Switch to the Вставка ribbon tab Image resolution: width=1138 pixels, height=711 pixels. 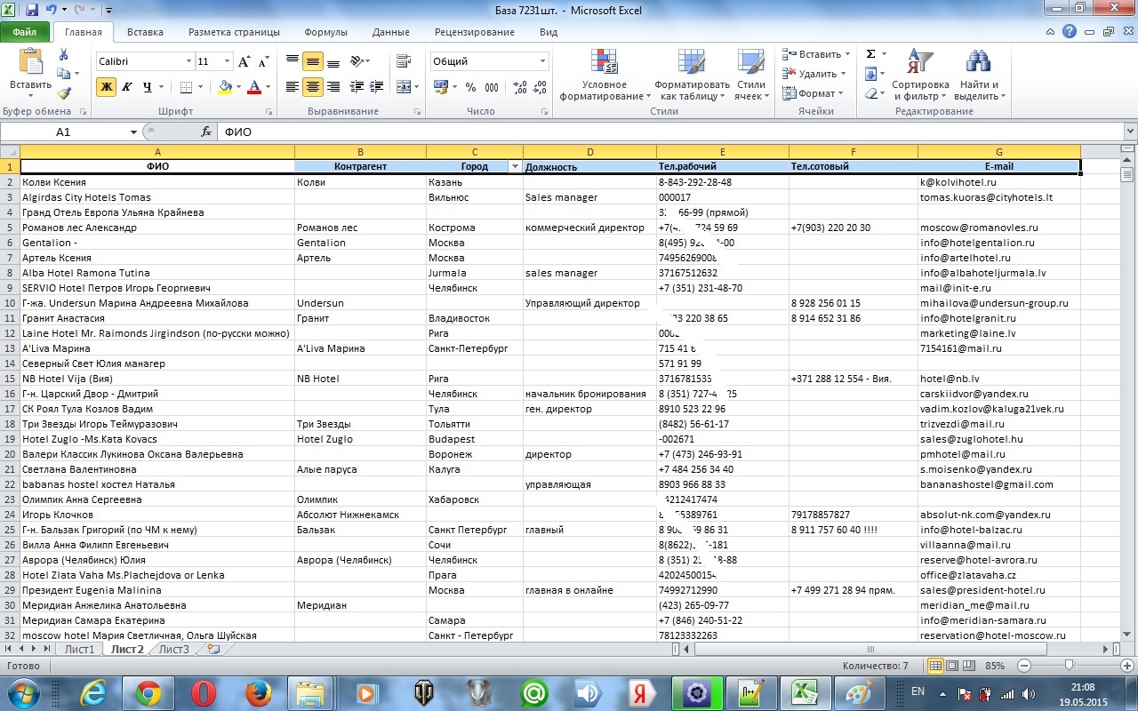click(145, 32)
